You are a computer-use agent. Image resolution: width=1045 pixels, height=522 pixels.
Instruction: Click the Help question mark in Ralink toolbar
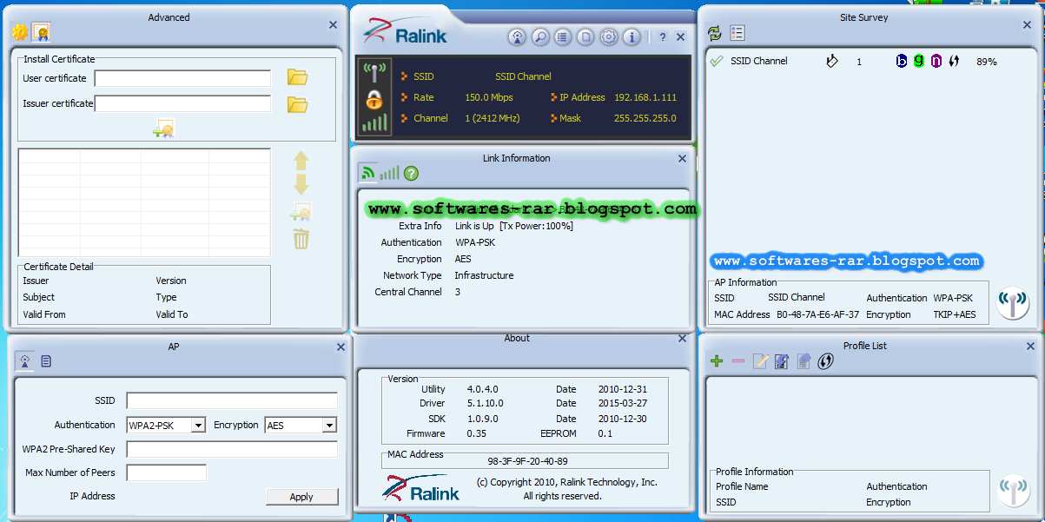tap(662, 37)
